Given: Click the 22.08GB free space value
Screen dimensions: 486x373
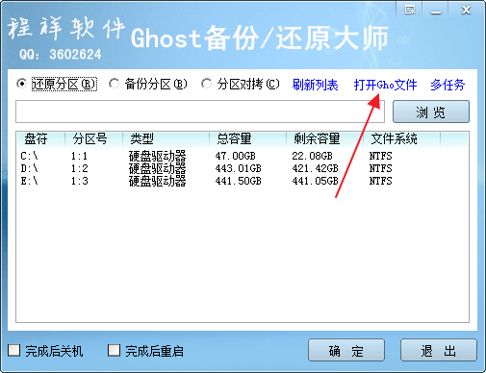Looking at the screenshot, I should [312, 156].
